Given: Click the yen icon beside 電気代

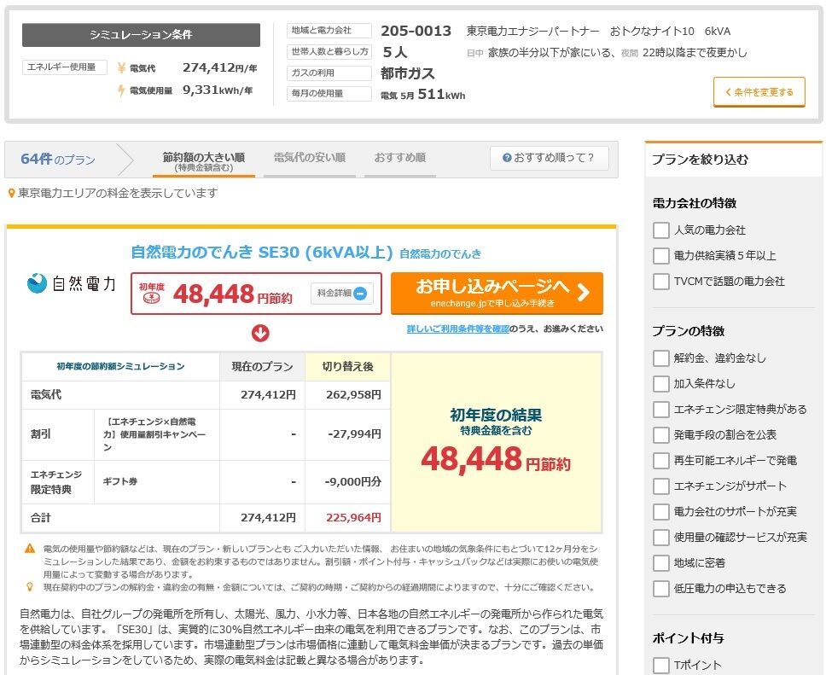Looking at the screenshot, I should click(x=122, y=68).
